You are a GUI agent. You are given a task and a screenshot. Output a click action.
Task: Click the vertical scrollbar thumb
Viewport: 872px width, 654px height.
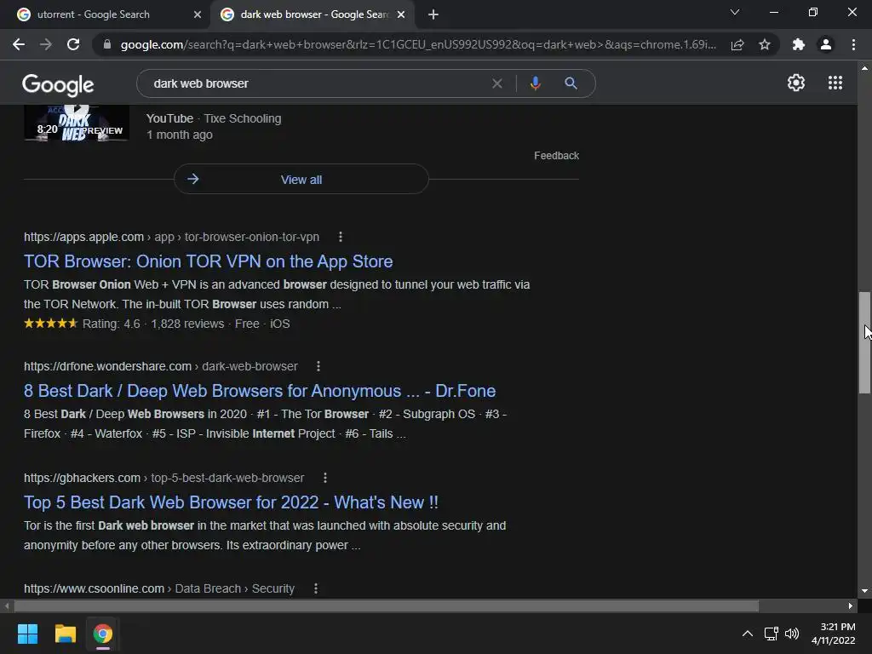(x=864, y=342)
